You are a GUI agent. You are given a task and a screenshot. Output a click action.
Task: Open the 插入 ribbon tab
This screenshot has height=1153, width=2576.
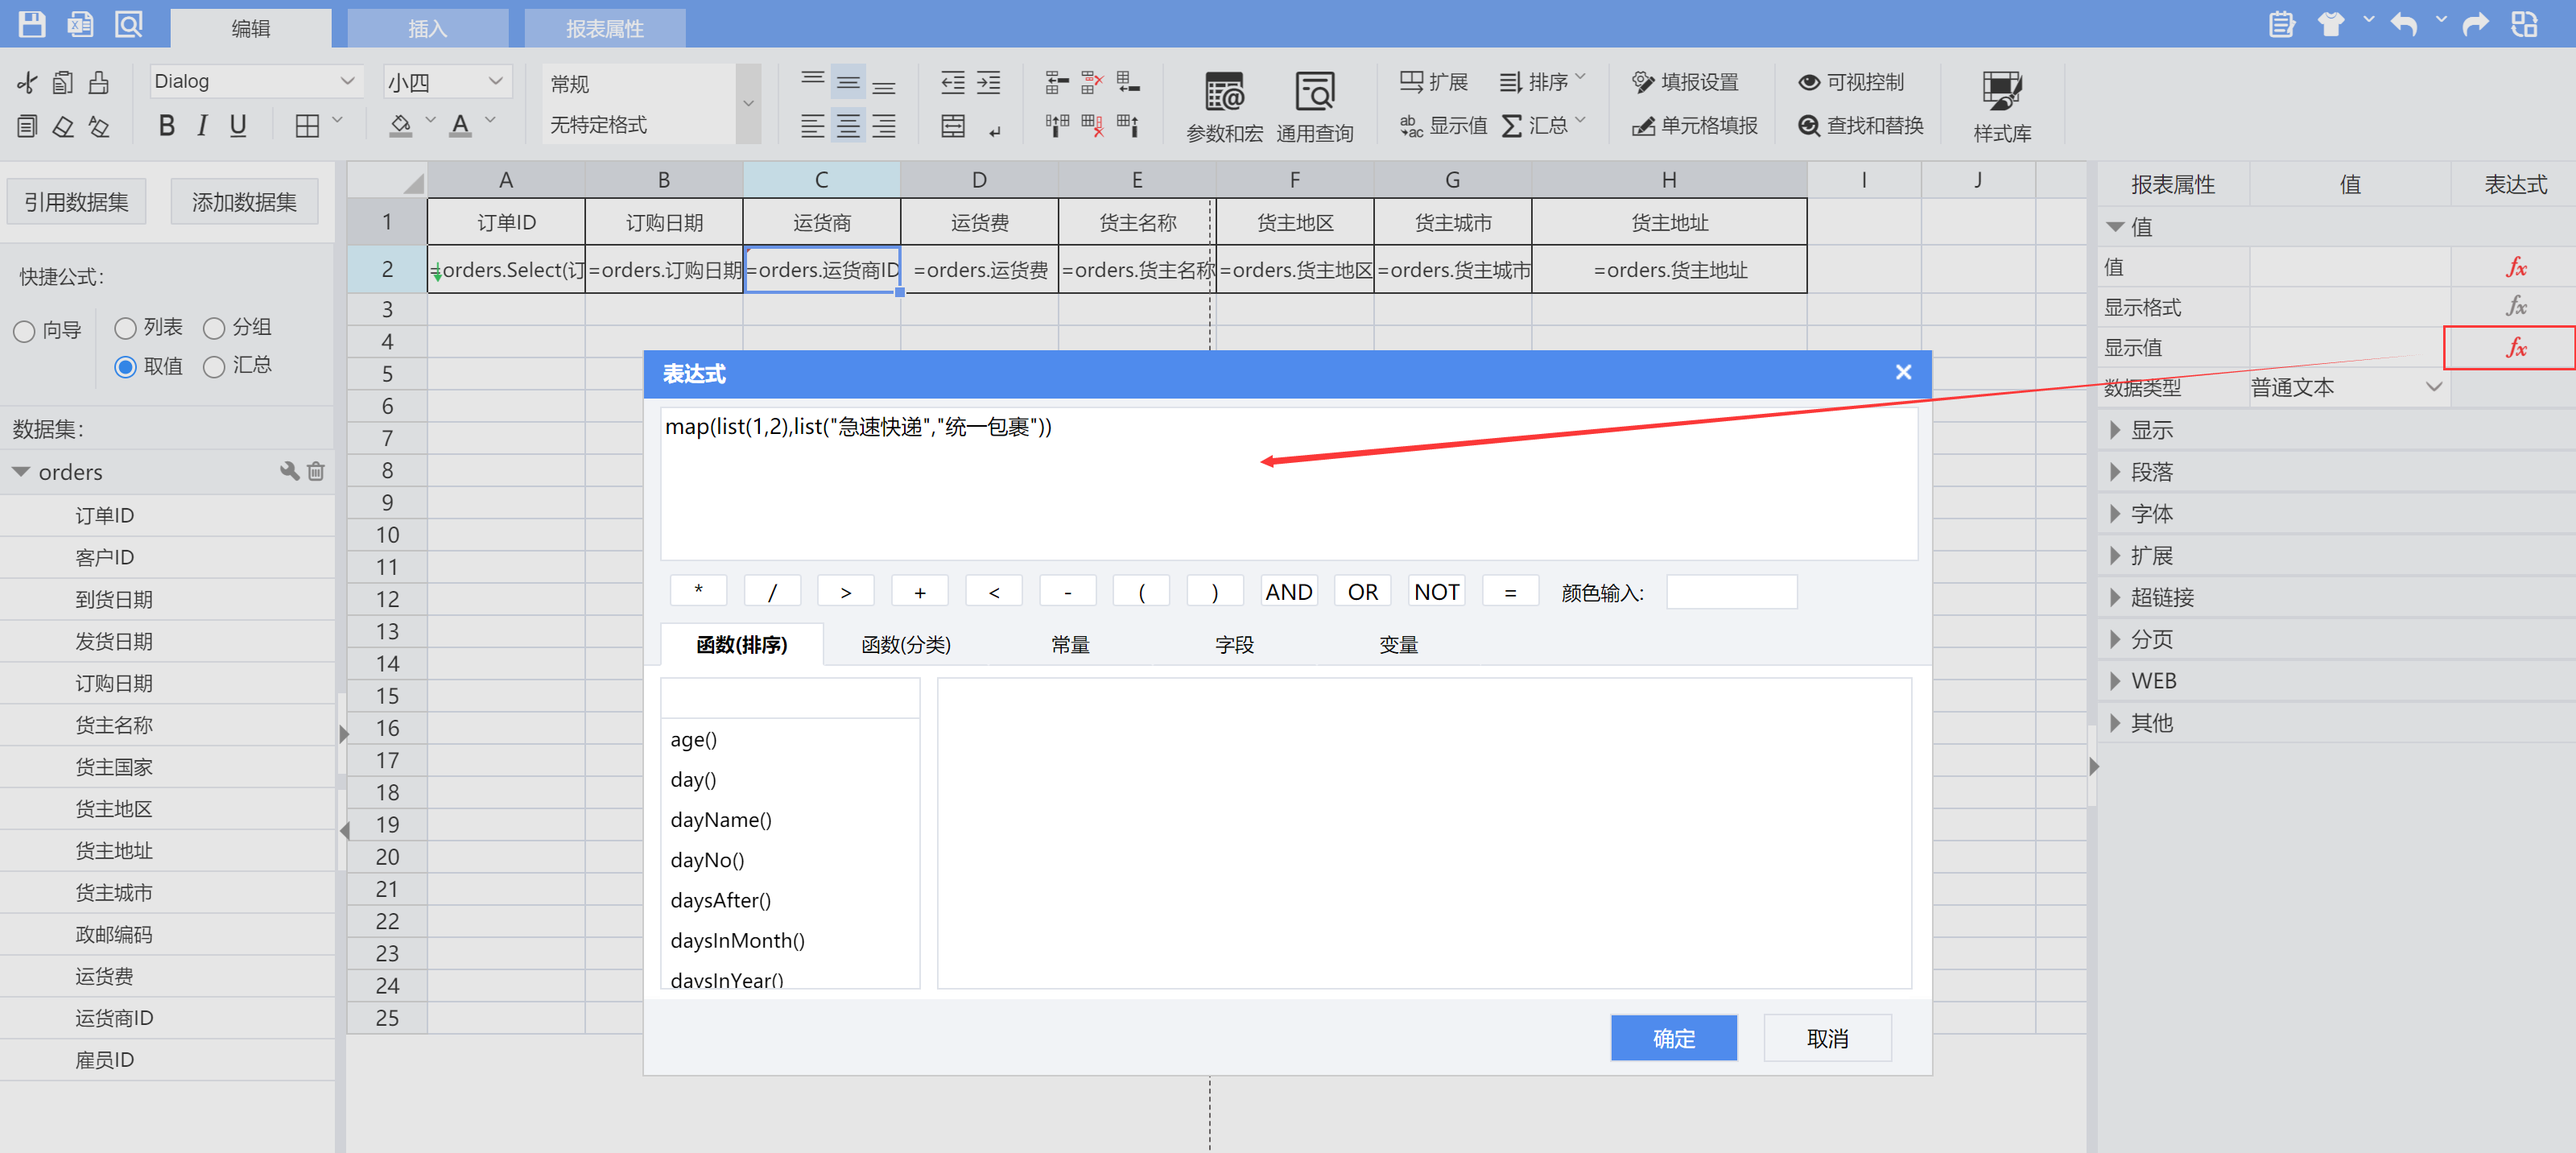point(427,28)
